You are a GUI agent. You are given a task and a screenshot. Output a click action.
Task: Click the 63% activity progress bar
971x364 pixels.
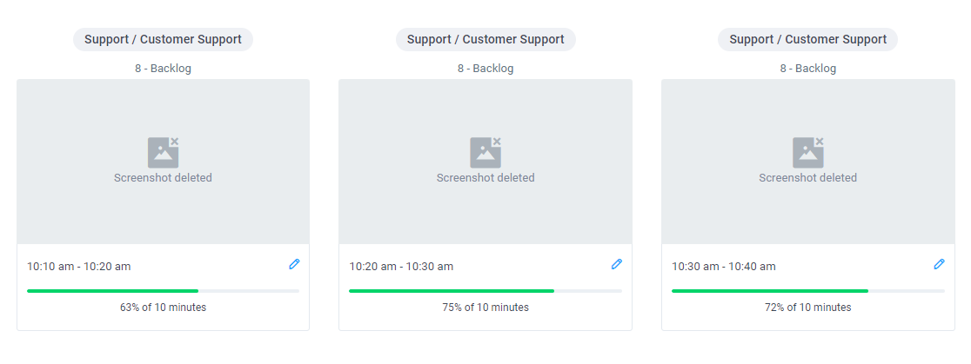(x=163, y=290)
